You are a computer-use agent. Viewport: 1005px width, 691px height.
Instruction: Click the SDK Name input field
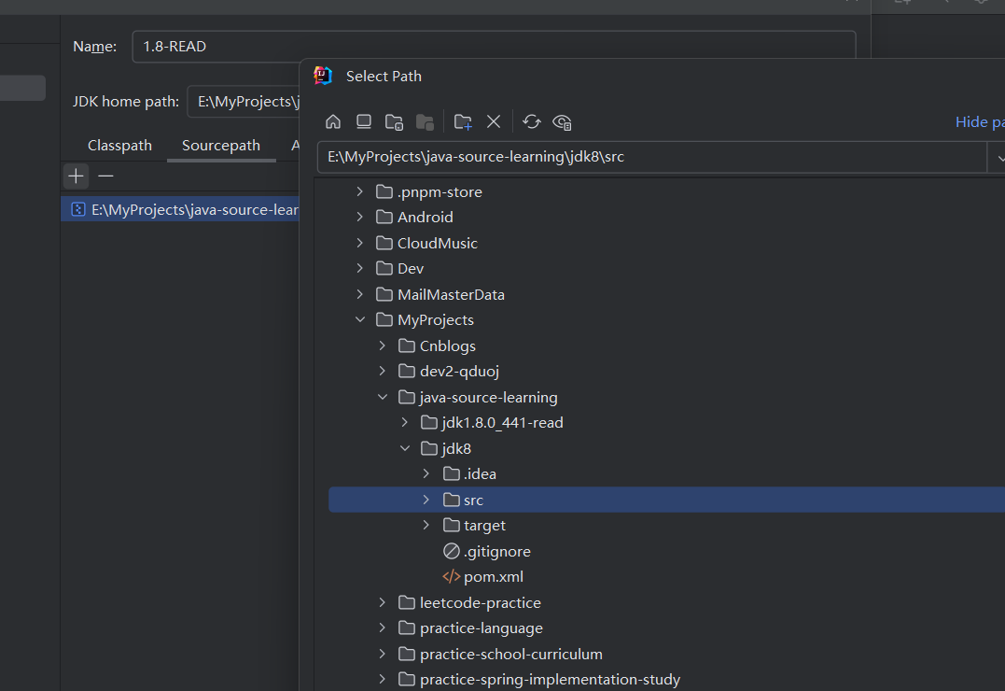click(494, 47)
